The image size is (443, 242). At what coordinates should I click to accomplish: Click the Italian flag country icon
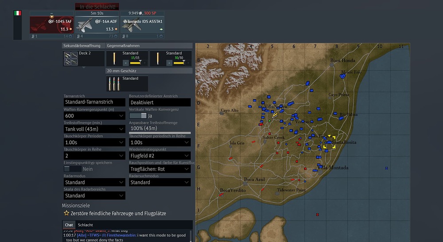(x=18, y=13)
